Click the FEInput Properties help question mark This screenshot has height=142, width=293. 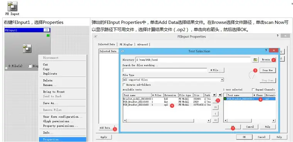278,35
